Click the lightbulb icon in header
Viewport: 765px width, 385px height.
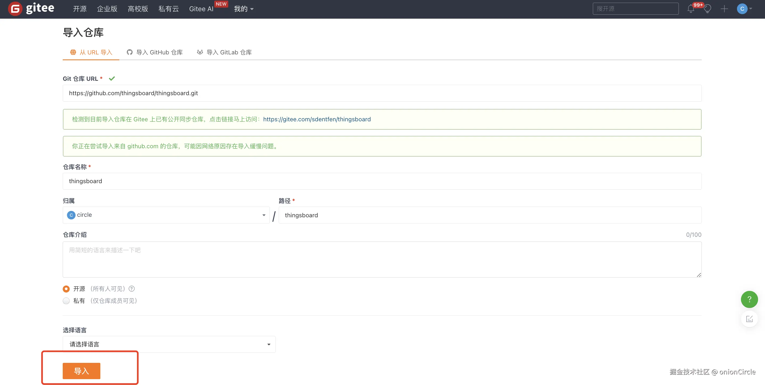point(707,9)
